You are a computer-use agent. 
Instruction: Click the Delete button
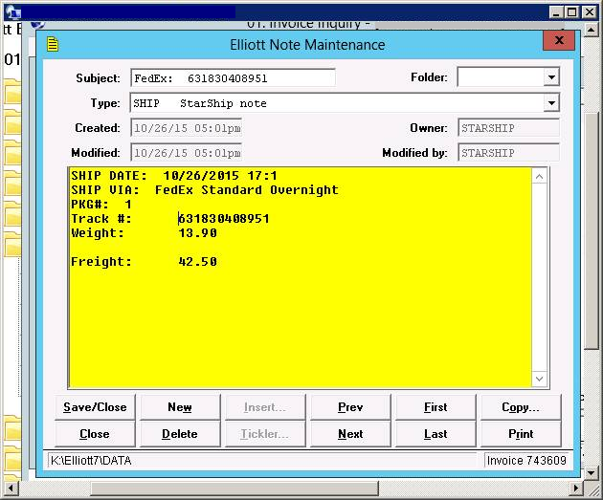(x=180, y=434)
